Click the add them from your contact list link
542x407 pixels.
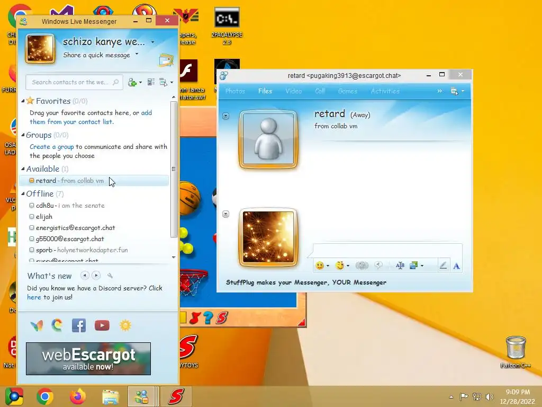[91, 117]
